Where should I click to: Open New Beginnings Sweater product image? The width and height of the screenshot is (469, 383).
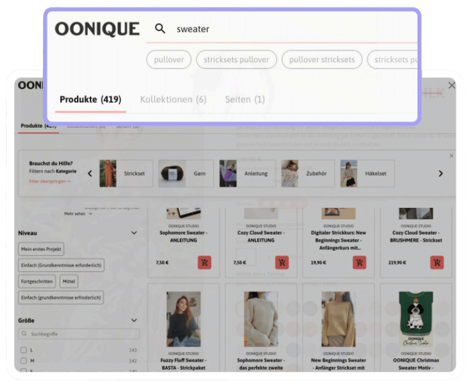[338, 319]
